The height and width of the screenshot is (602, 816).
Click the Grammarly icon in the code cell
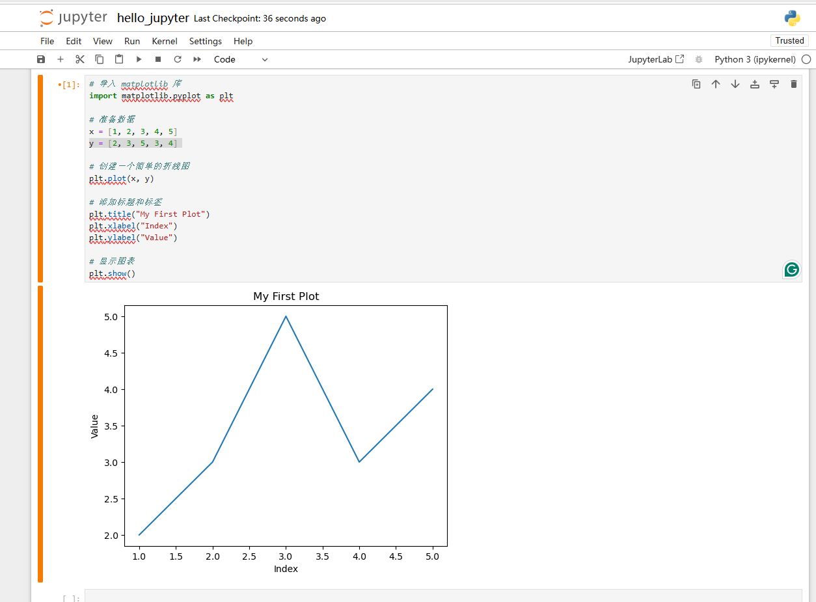click(x=791, y=269)
